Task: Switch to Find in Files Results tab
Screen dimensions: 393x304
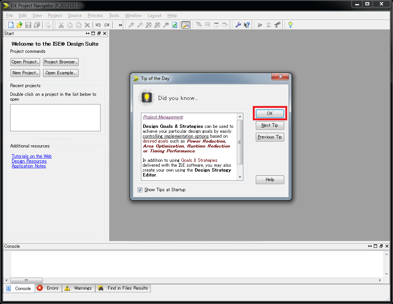Action: click(123, 288)
